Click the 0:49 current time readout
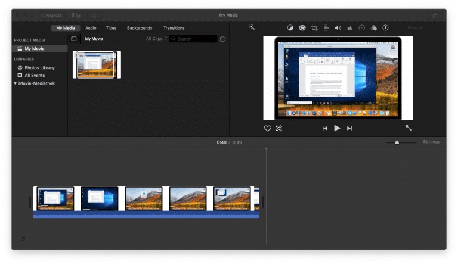Screen dimensions: 458x264 coord(221,142)
